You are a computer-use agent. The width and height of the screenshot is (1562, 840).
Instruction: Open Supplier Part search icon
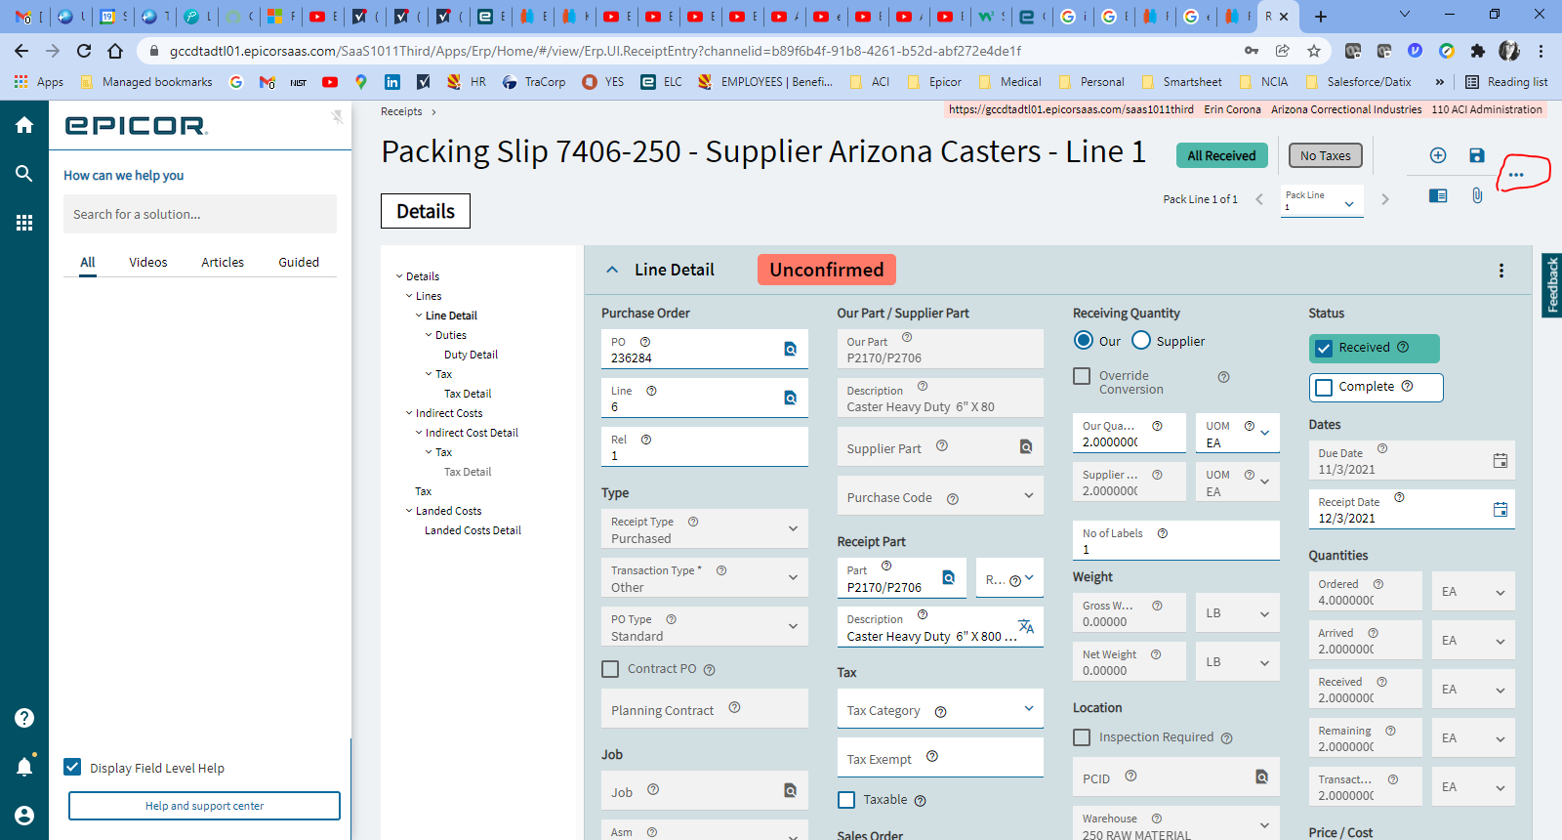tap(1026, 446)
